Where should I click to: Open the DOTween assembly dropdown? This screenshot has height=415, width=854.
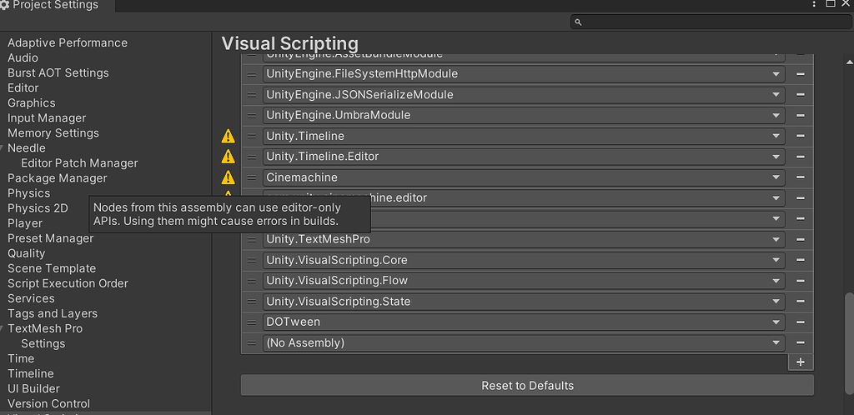point(524,322)
